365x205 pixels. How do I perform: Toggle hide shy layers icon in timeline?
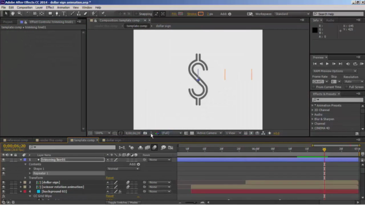point(140,147)
